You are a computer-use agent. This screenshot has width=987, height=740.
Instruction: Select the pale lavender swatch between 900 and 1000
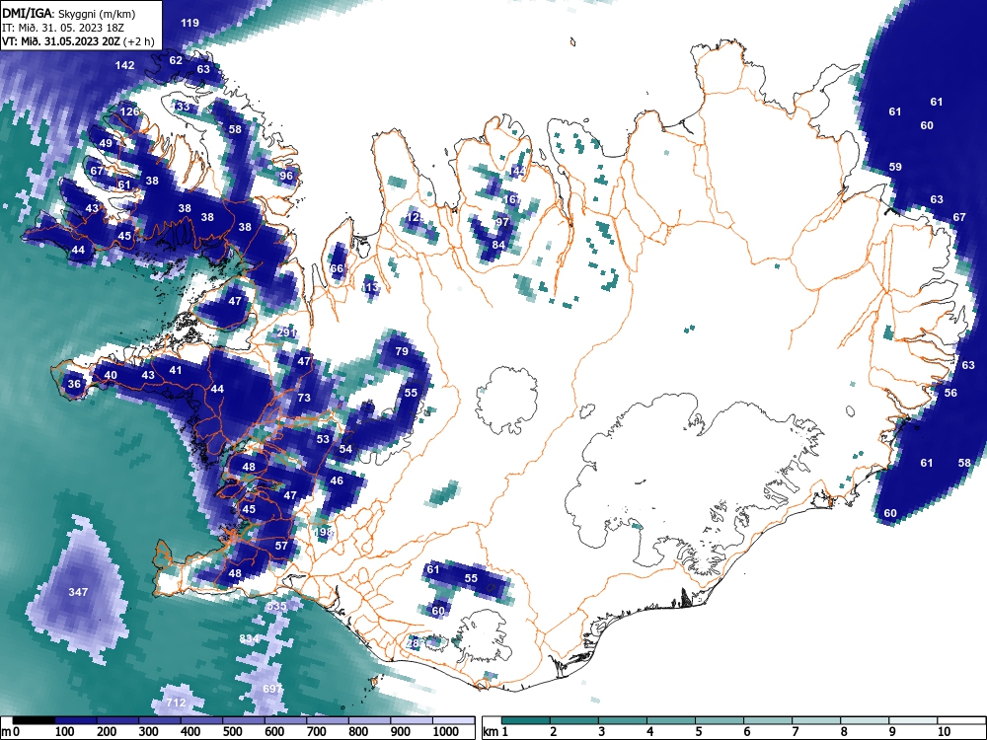tap(412, 720)
